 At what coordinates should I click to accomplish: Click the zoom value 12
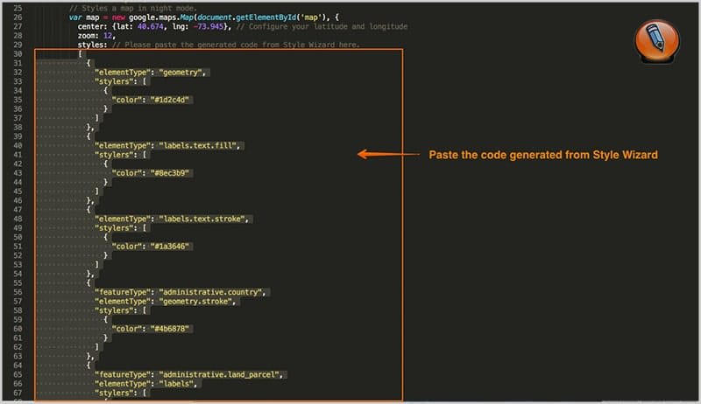click(108, 36)
